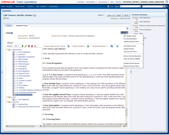Click the Submit button

119,15
